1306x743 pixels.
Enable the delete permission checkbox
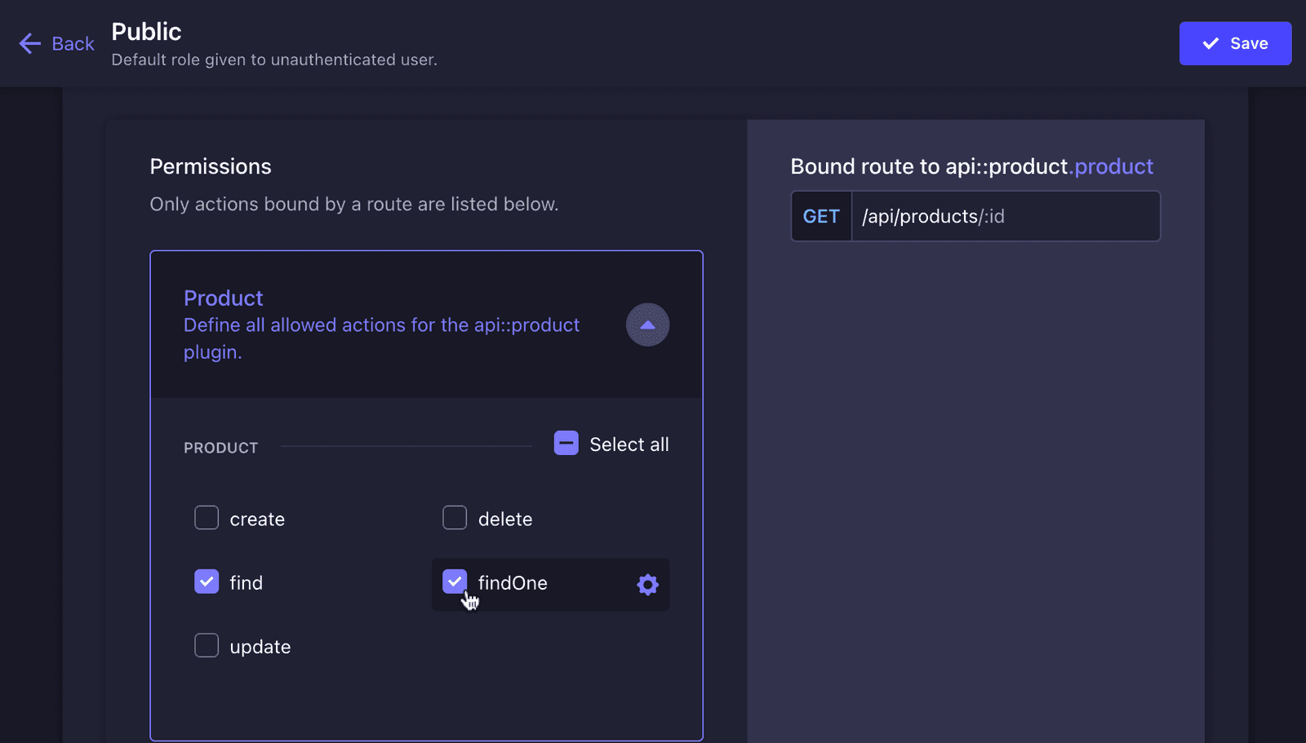(455, 518)
